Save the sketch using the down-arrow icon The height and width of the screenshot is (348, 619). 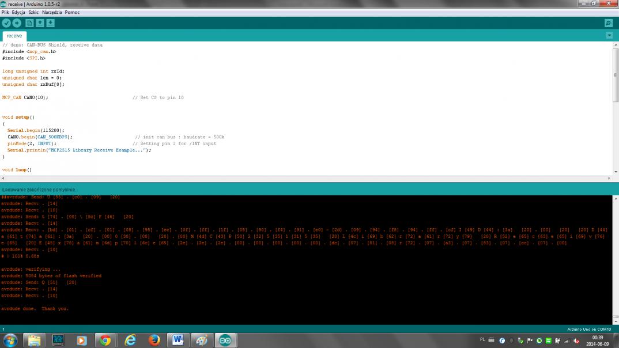point(50,23)
